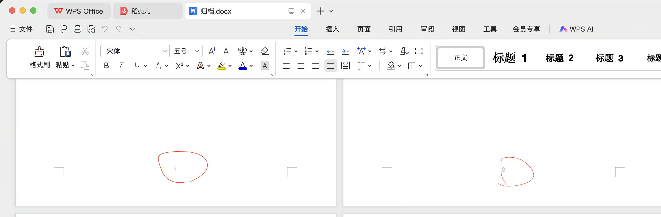The height and width of the screenshot is (217, 661).
Task: Click the Copy icon
Action: (85, 65)
